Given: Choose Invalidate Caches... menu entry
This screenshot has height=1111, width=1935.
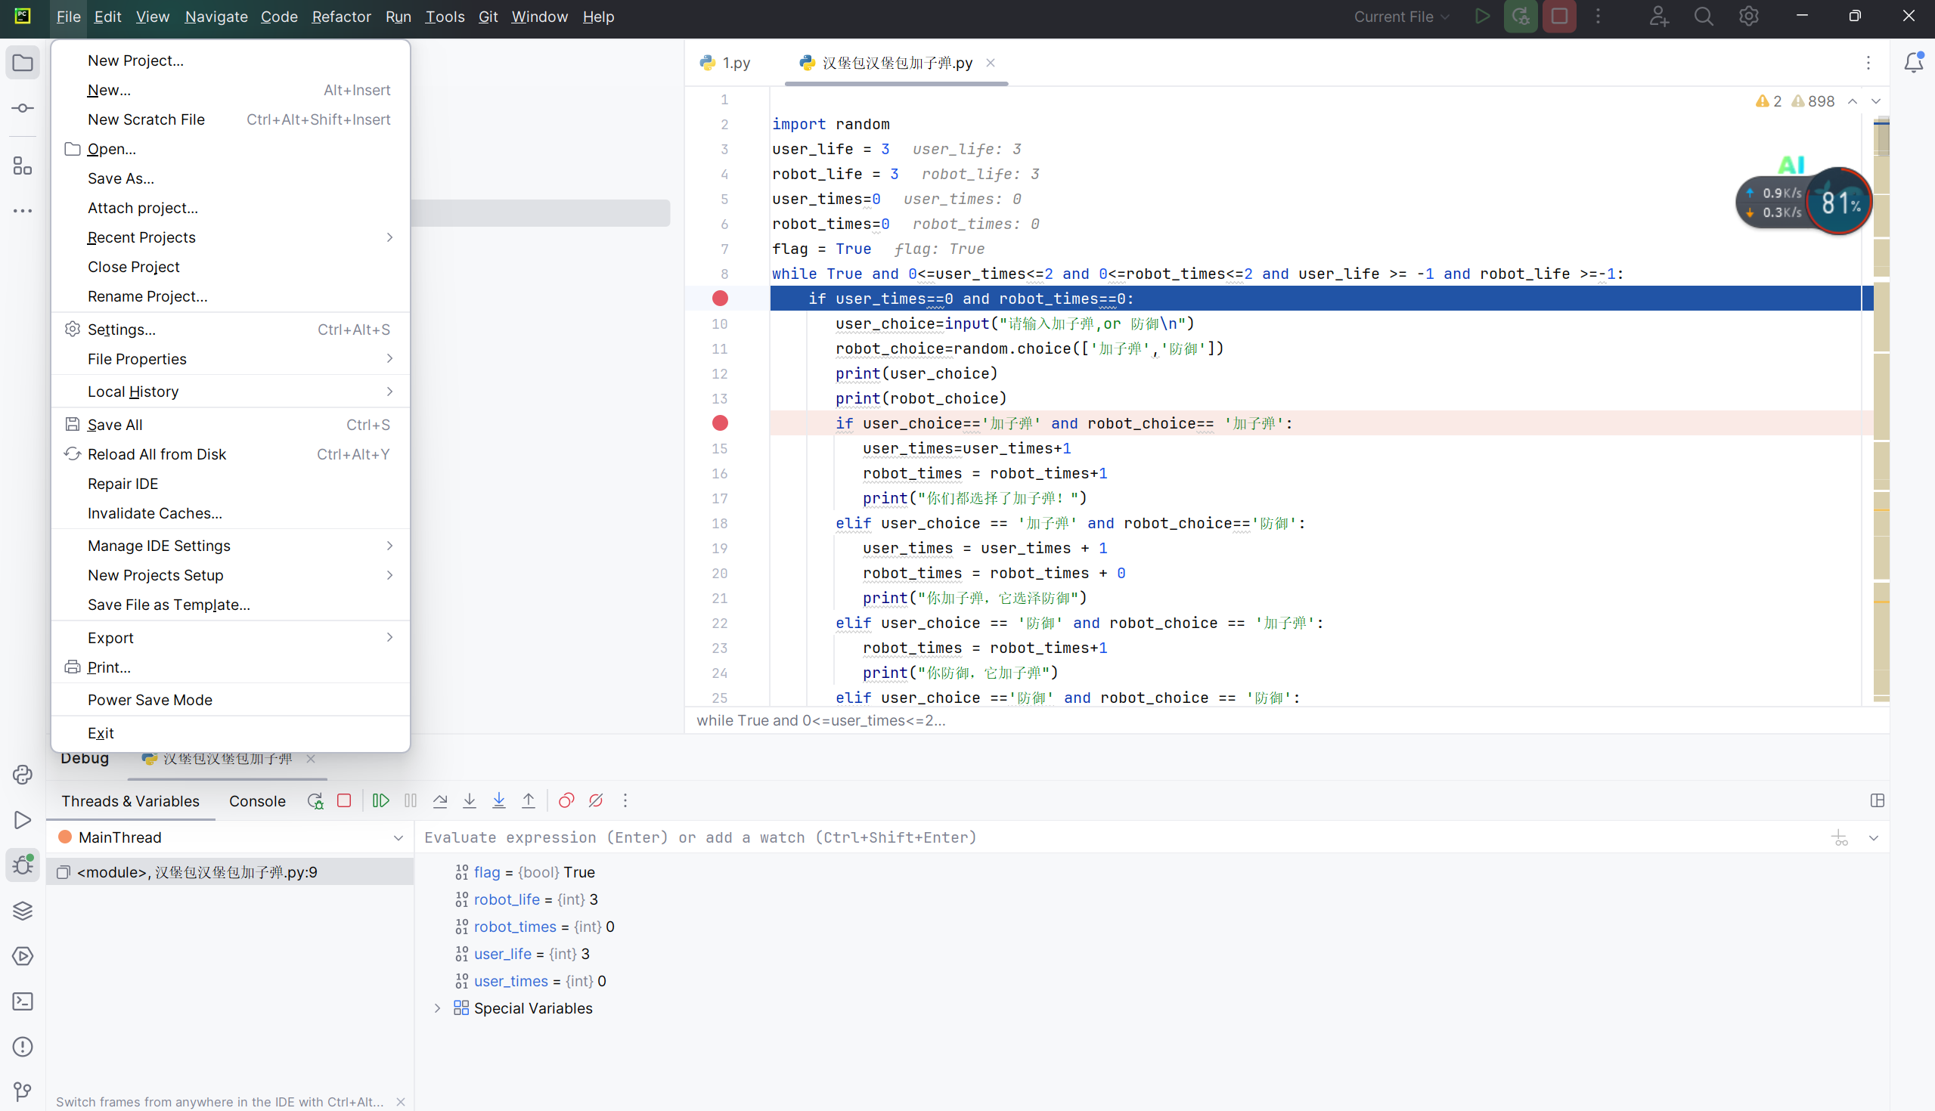Looking at the screenshot, I should tap(231, 513).
